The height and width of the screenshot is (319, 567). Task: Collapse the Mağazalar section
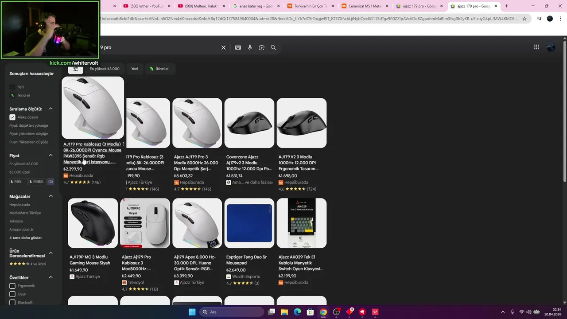pyautogui.click(x=50, y=196)
